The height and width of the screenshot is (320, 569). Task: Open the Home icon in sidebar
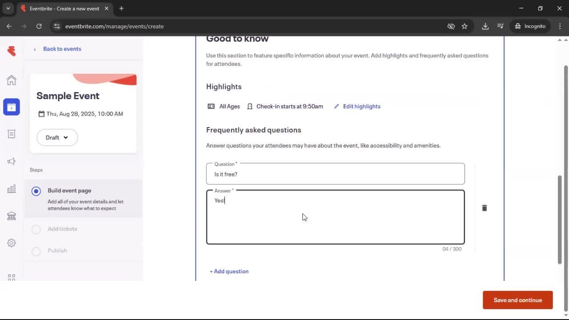(12, 80)
